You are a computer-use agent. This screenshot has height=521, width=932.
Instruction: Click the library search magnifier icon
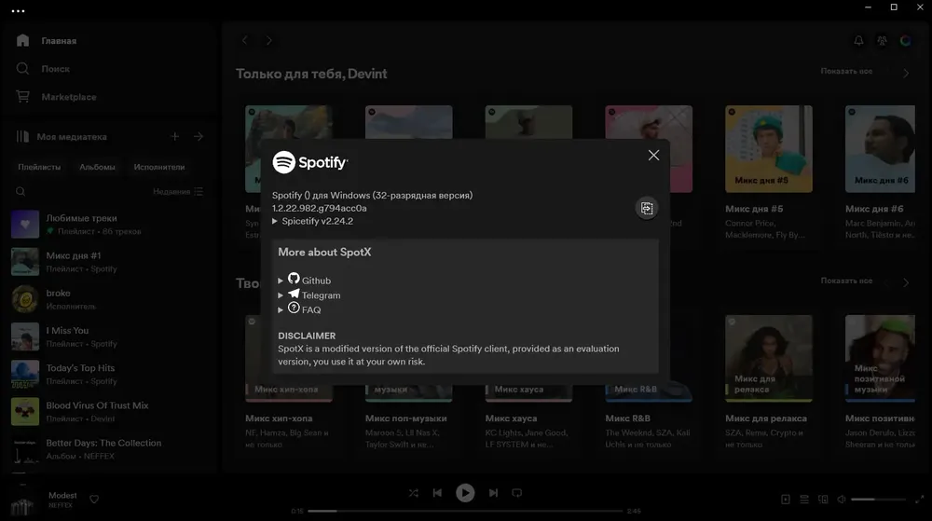tap(21, 191)
